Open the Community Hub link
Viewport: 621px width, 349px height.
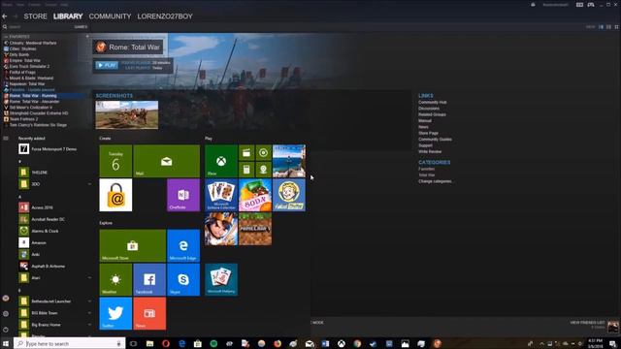(x=432, y=102)
